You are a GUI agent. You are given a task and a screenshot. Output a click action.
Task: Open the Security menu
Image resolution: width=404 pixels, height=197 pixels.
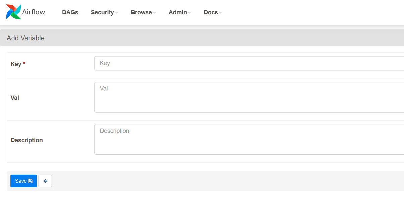pos(102,12)
